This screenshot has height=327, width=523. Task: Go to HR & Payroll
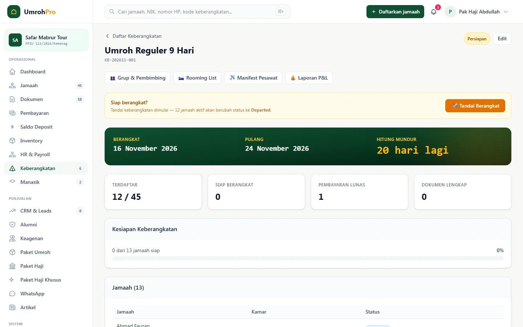(46, 154)
